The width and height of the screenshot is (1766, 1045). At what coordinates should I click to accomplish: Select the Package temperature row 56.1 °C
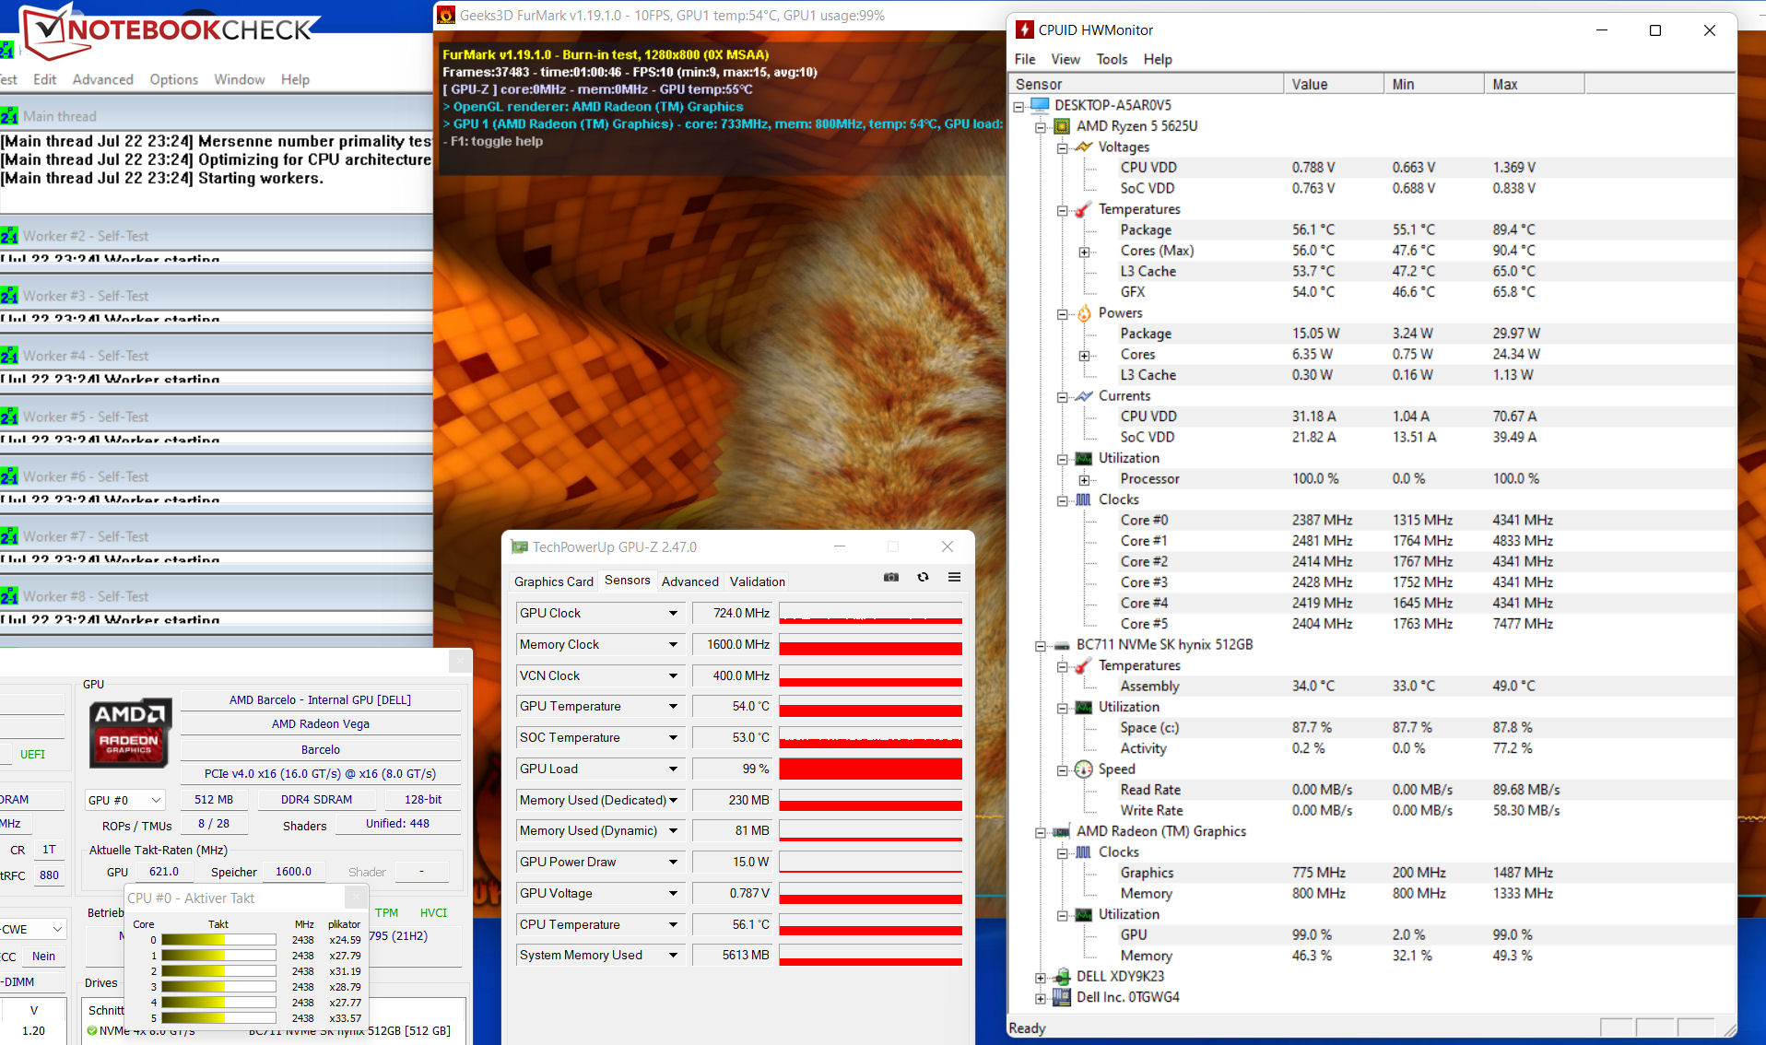coord(1372,230)
